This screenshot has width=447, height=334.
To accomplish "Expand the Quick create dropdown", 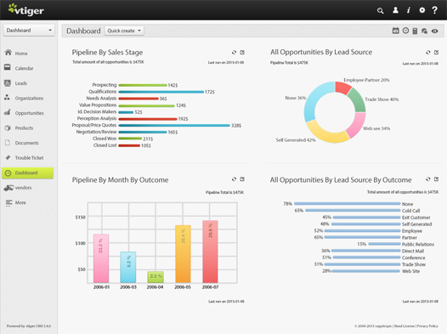I will coord(124,31).
